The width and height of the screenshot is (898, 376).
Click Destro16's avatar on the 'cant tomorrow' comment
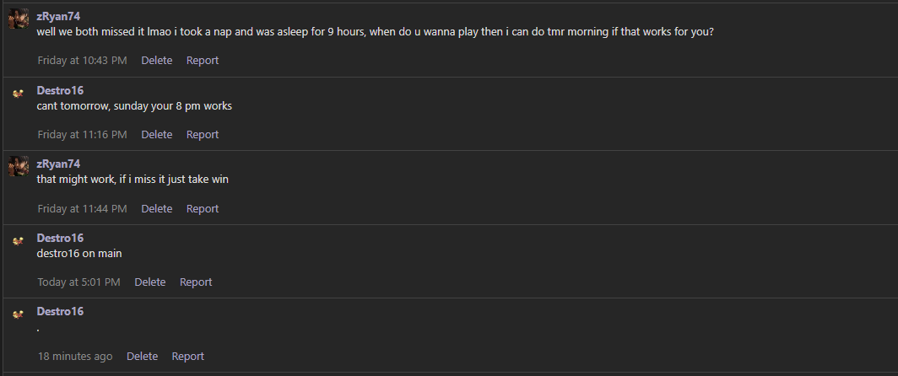click(19, 93)
